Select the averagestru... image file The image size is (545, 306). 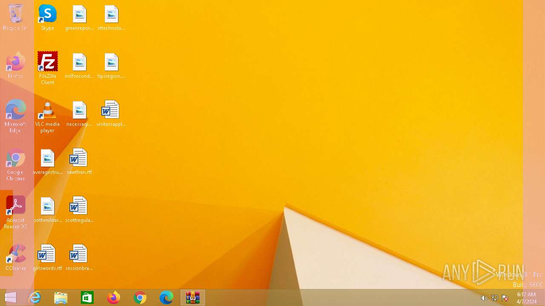tap(47, 161)
